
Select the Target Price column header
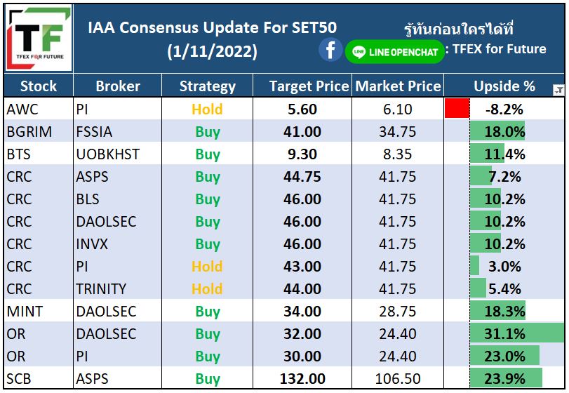[302, 86]
